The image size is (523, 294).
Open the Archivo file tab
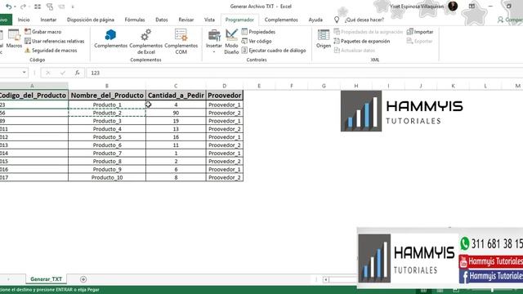[5, 20]
